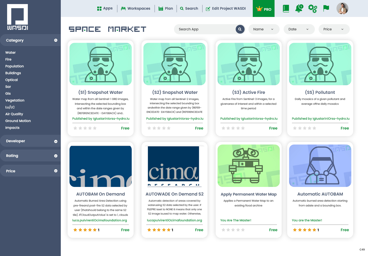Screen dimensions: 368x256
Task: Open the documentation book icon
Action: (286, 8)
